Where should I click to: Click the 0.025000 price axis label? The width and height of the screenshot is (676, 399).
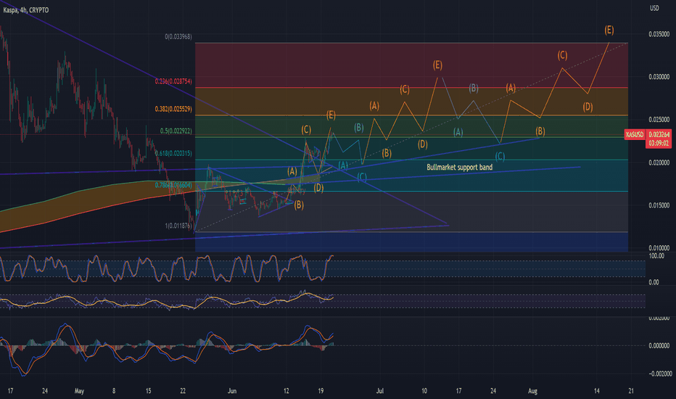pos(659,120)
